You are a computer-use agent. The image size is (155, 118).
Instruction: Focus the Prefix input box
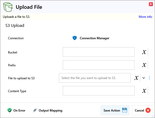click(x=98, y=65)
